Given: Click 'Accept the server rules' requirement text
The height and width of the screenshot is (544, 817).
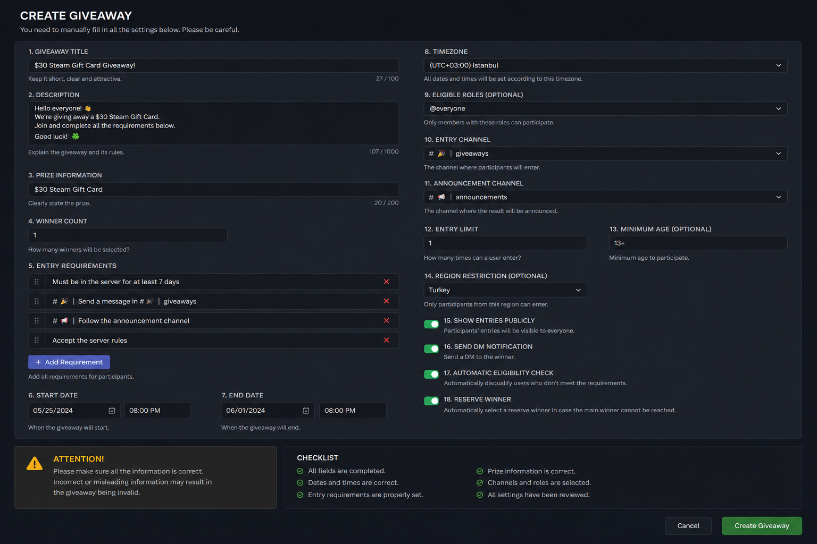Looking at the screenshot, I should pos(90,341).
